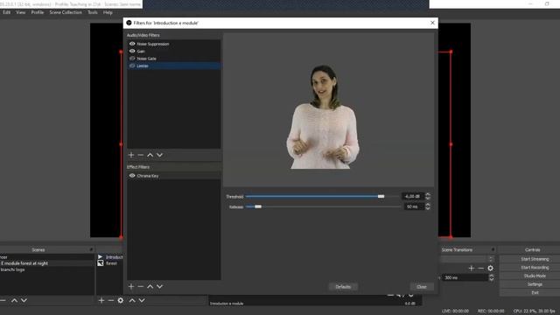
Task: Click Start Streaming button
Action: (535, 259)
